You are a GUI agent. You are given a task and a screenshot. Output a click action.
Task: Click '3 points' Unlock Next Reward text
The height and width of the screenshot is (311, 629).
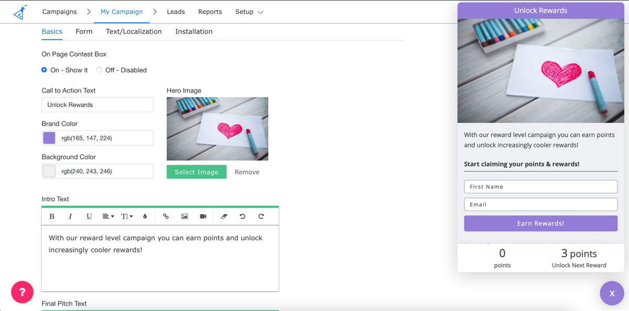pos(579,258)
